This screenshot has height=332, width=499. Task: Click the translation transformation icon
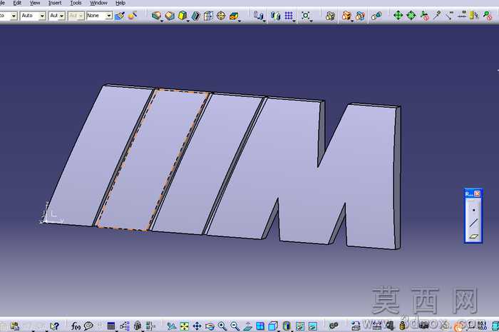click(258, 15)
